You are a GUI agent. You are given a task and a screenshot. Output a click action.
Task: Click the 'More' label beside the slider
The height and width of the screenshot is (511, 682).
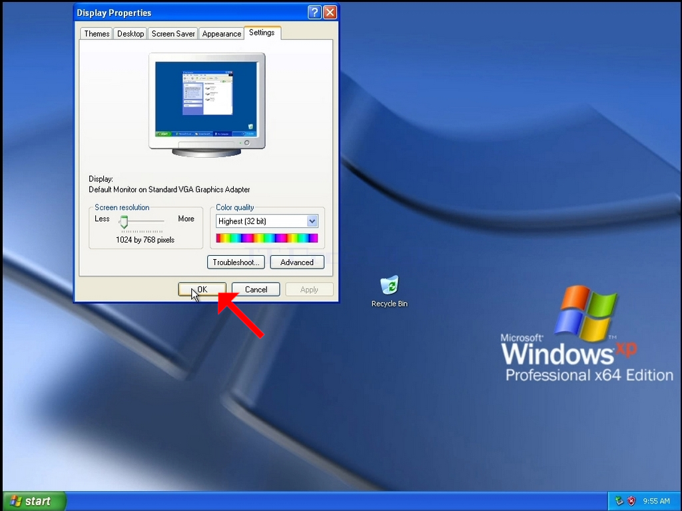tap(186, 219)
